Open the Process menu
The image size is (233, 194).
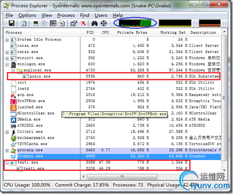point(66,15)
